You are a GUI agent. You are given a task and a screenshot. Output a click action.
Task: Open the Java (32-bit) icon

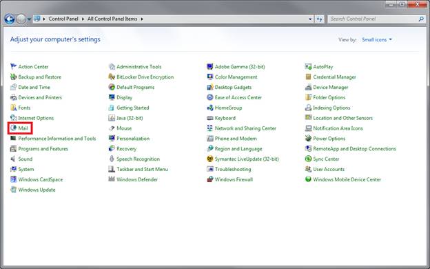click(112, 118)
